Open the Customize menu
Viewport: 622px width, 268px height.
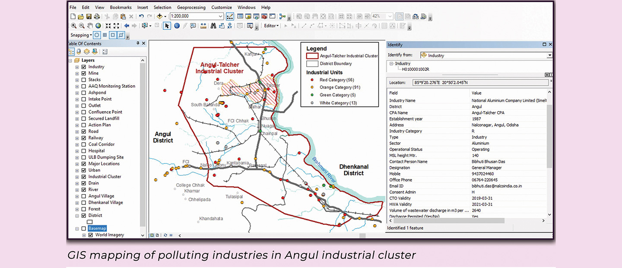point(221,7)
